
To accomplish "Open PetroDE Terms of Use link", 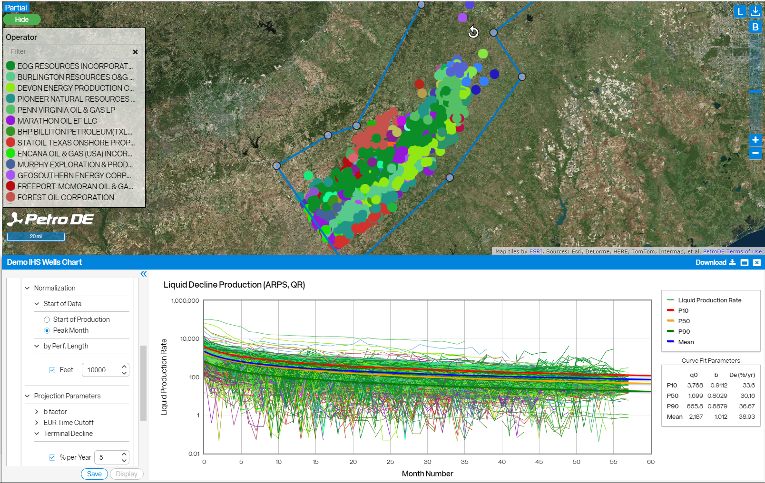I will coord(732,251).
